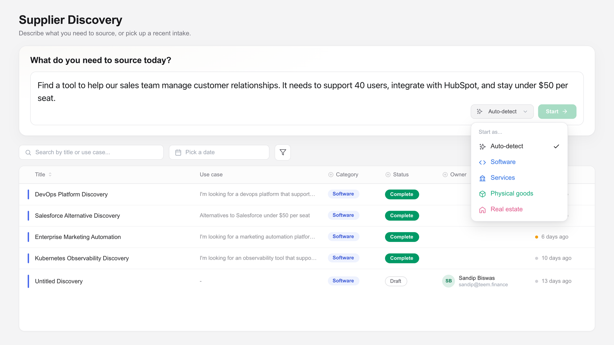
Task: Click Complete badge in DevOps Platform row
Action: pos(402,194)
